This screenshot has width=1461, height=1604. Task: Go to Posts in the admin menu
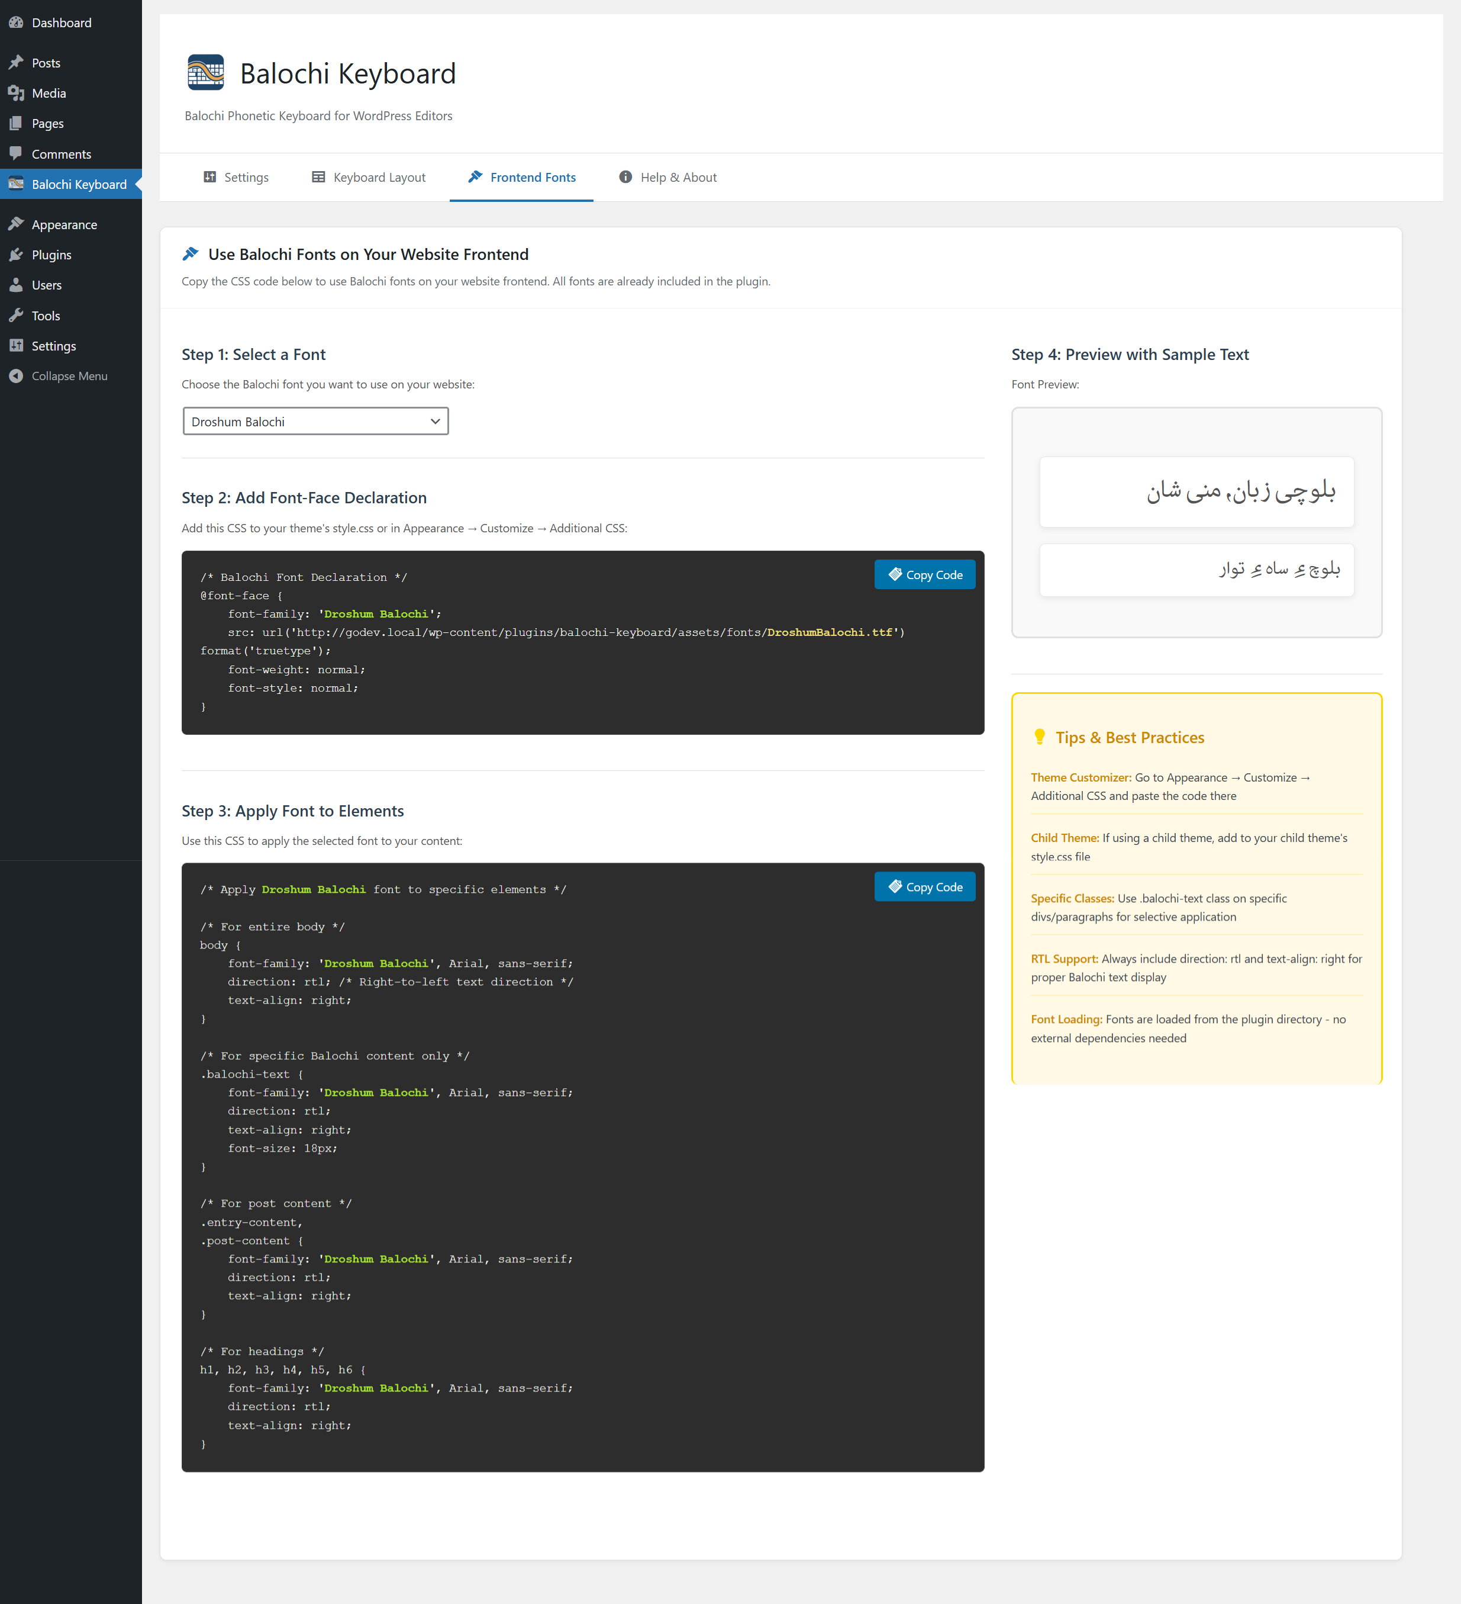pyautogui.click(x=71, y=62)
